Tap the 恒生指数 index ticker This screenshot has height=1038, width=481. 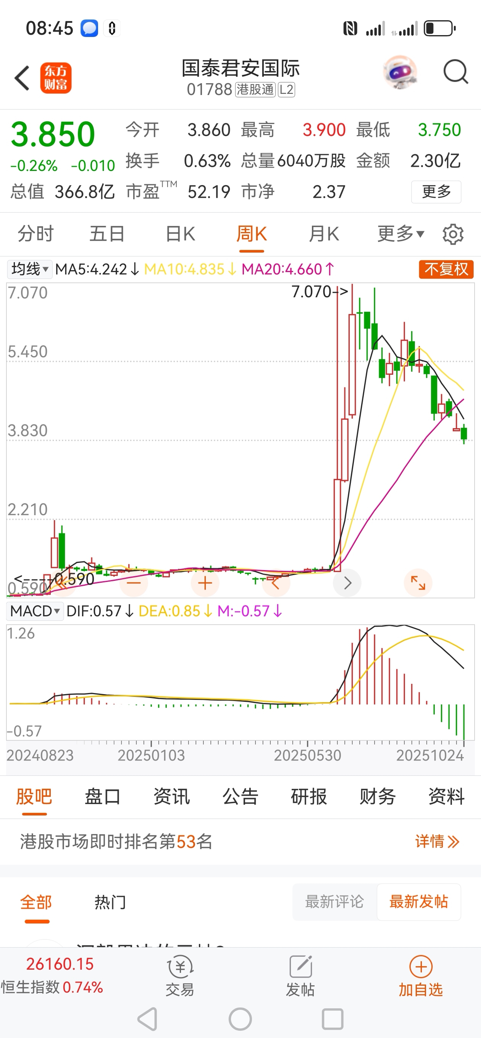(x=52, y=975)
